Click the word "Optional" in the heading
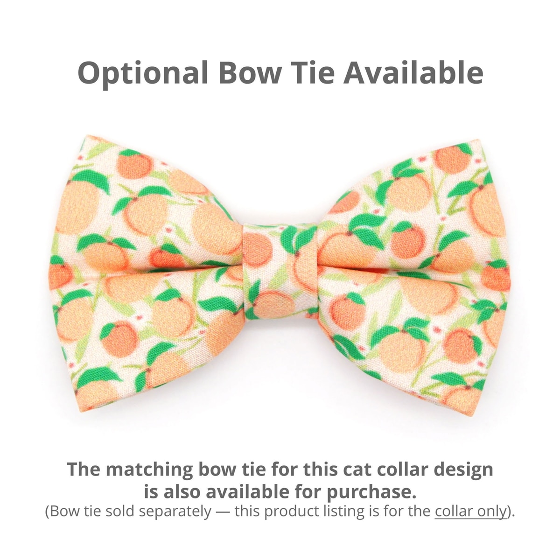 point(143,74)
